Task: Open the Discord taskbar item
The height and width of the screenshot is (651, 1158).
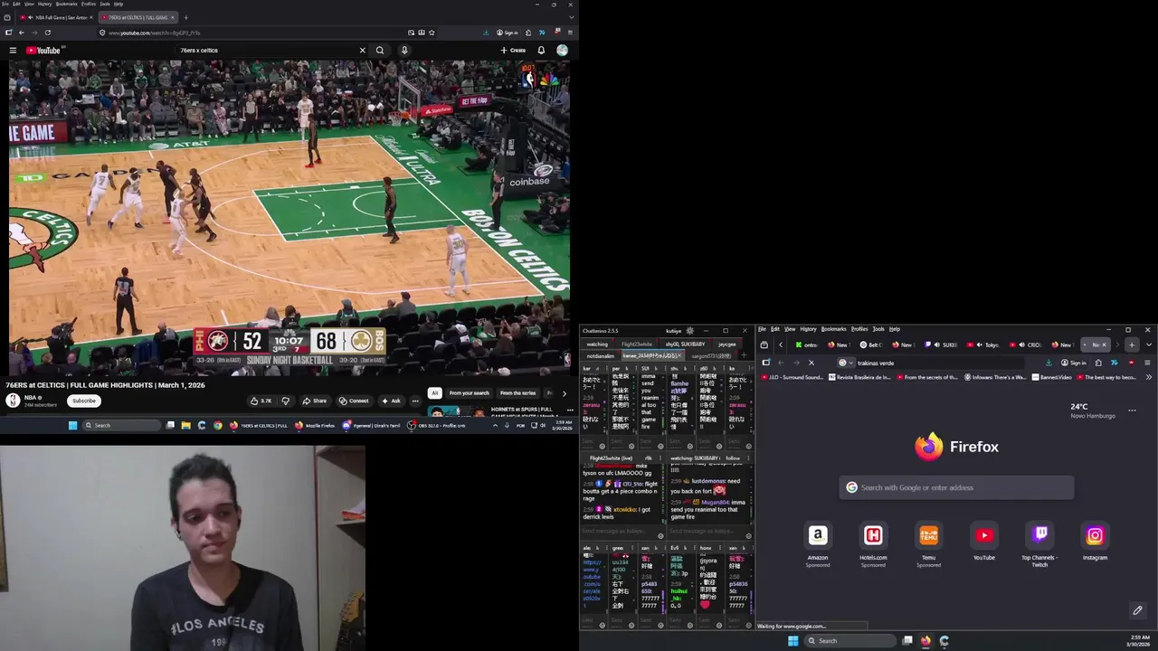Action: 371,425
